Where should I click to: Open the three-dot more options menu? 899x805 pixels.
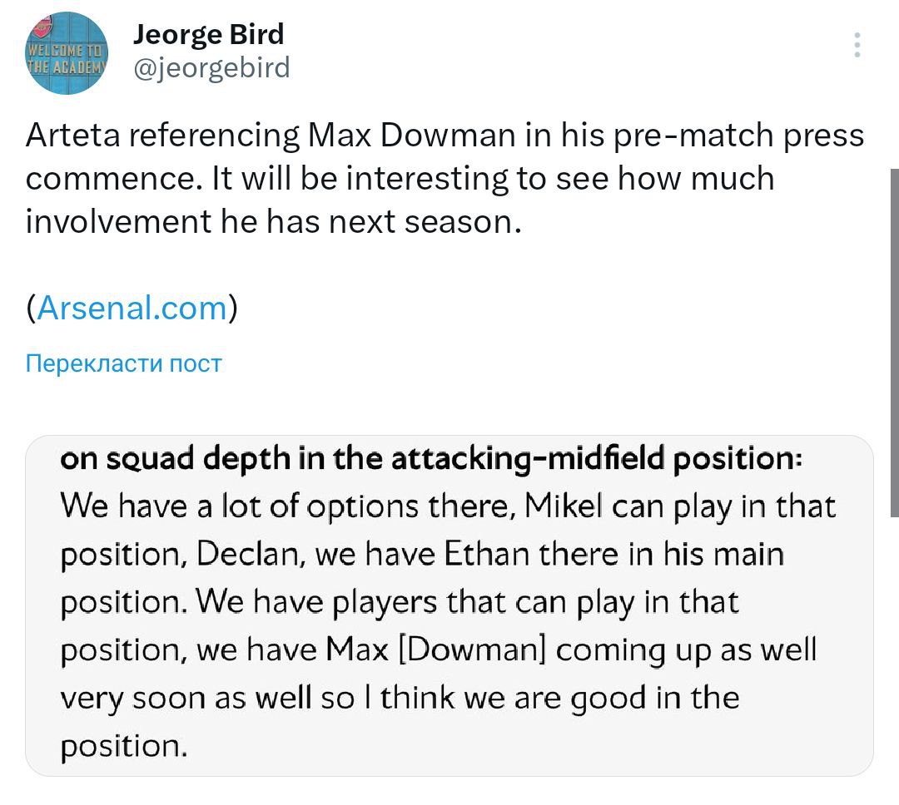857,45
